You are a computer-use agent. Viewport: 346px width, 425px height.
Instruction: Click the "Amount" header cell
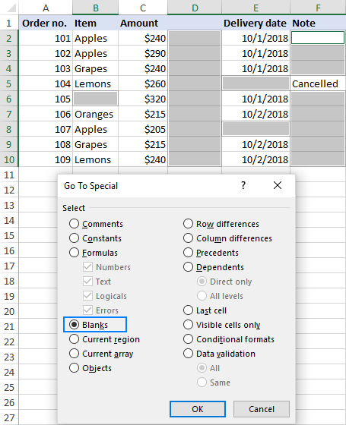(143, 23)
